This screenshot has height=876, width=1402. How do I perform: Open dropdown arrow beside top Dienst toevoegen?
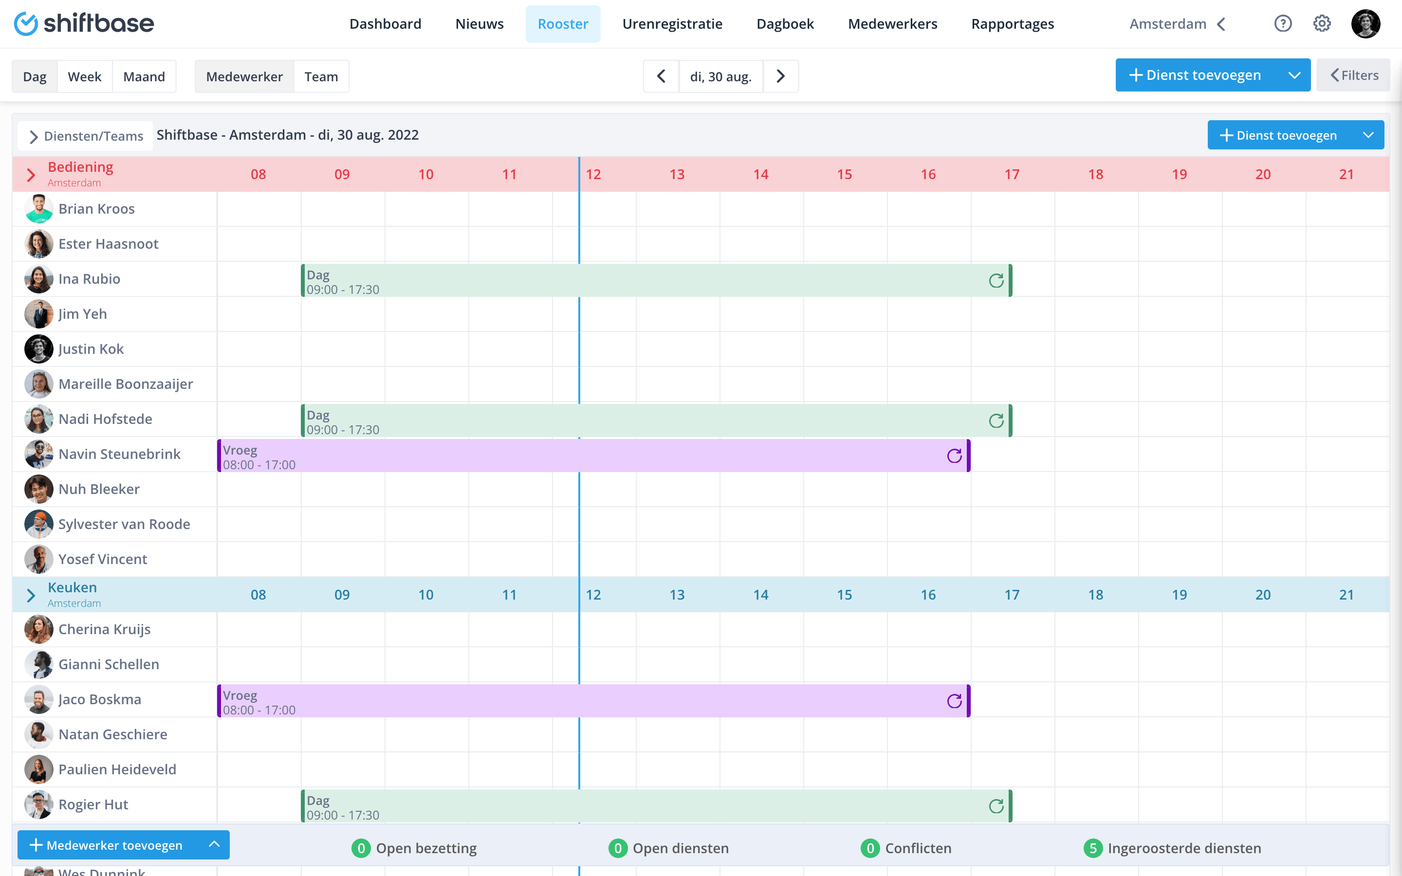[x=1293, y=75]
